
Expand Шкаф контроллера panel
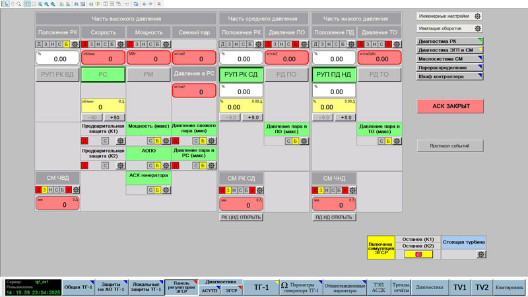pos(449,76)
